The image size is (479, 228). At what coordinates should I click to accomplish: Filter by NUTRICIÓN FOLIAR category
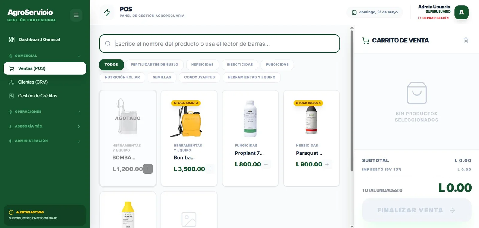[x=122, y=77]
